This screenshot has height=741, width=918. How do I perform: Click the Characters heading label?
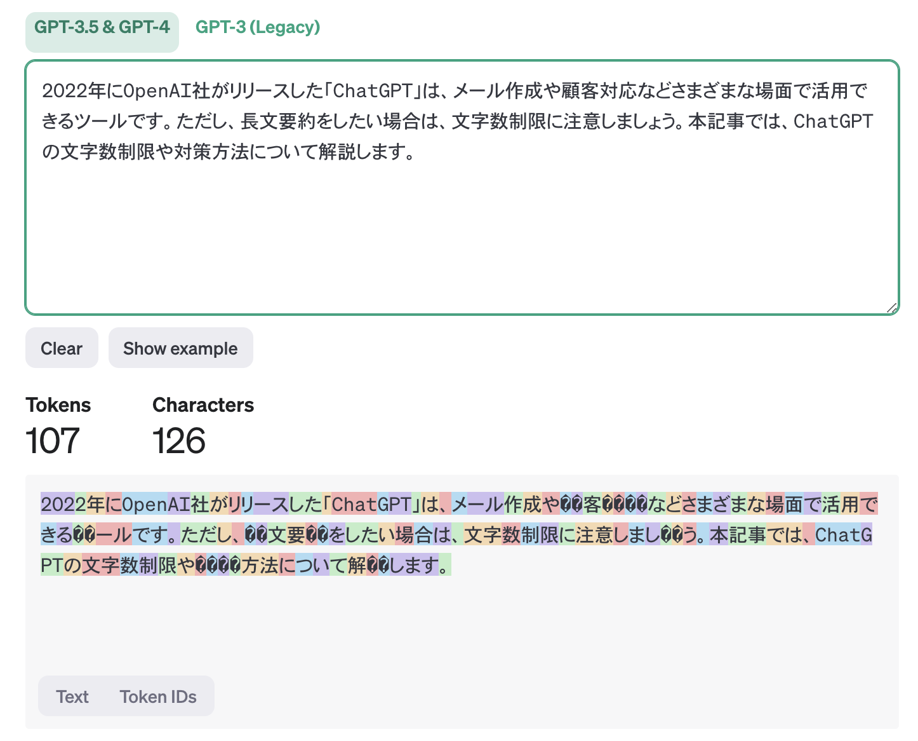tap(203, 405)
